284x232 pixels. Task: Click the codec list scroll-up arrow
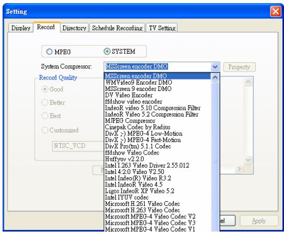(215, 77)
